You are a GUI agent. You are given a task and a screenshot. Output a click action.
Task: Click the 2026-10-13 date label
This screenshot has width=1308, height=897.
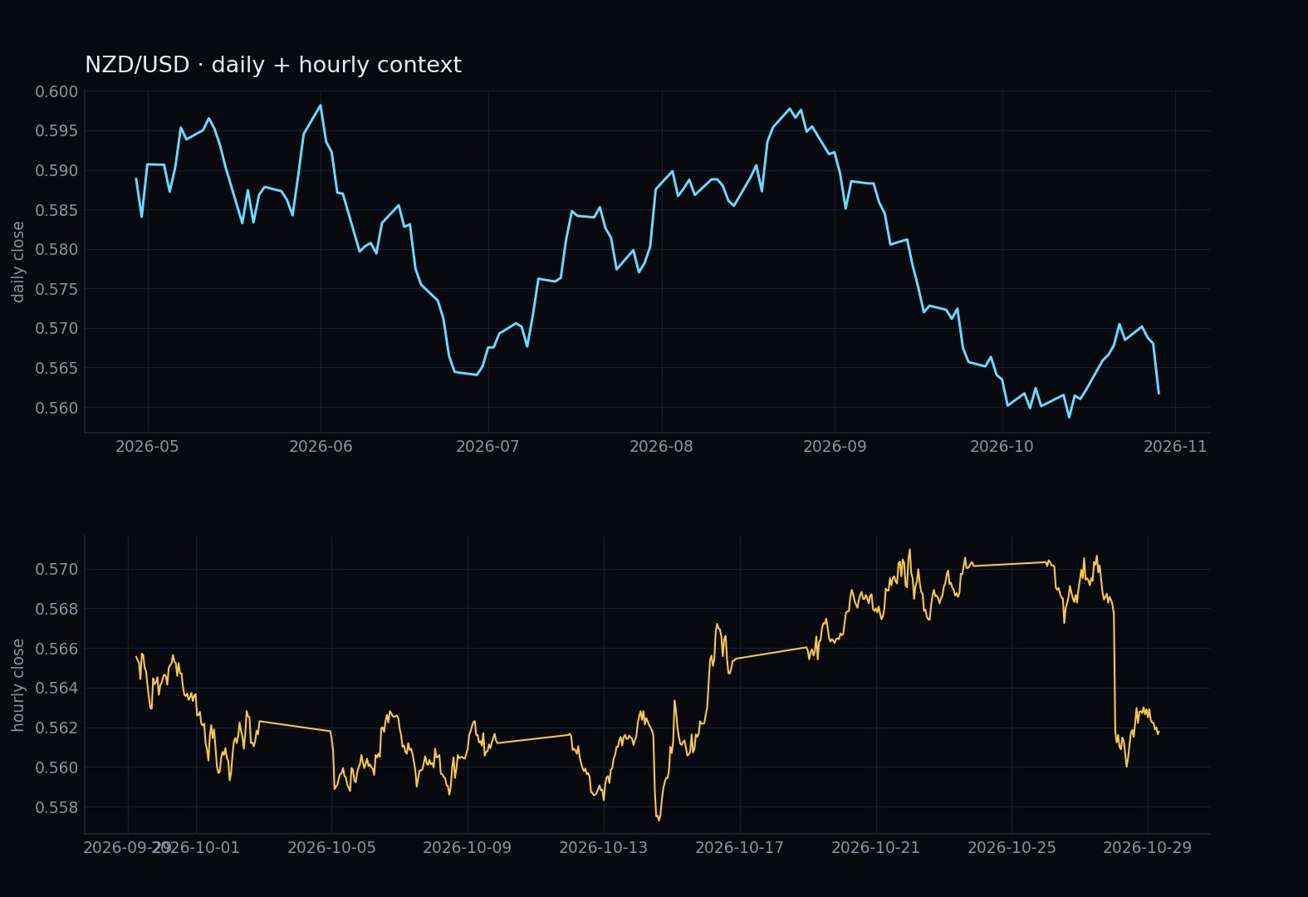point(604,848)
